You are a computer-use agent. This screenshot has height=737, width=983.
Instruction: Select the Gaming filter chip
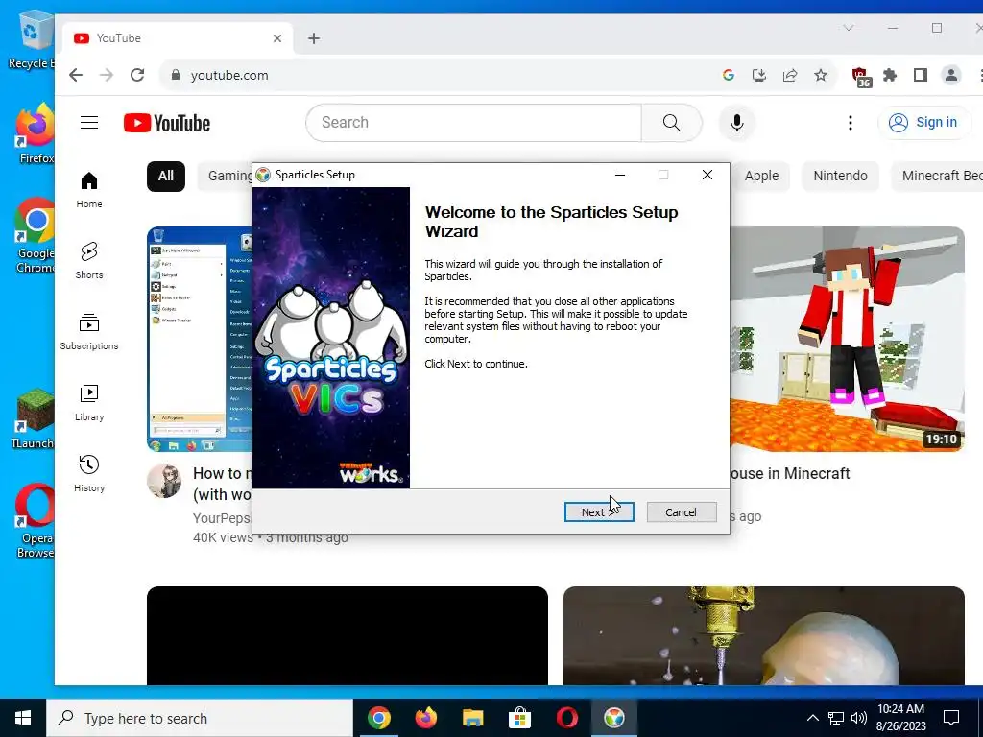pos(226,177)
